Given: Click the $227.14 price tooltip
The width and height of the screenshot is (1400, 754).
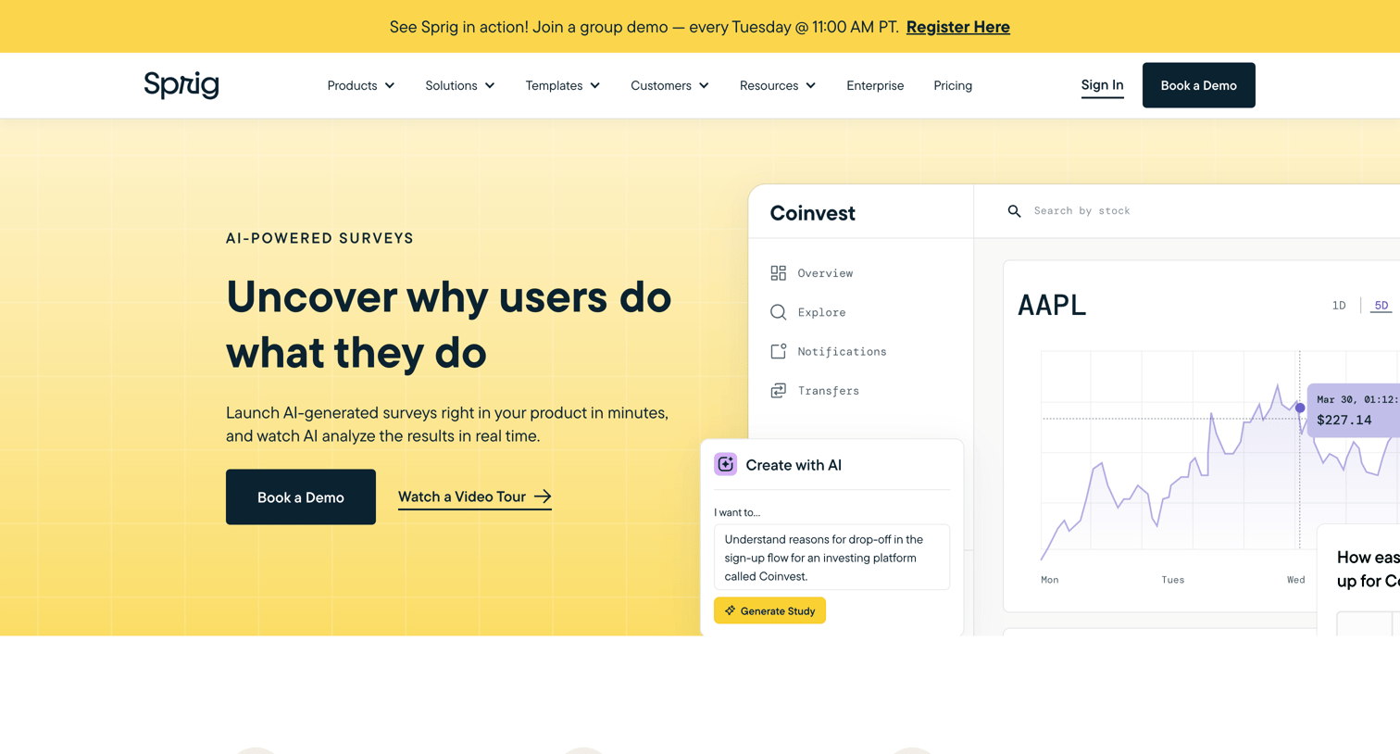Looking at the screenshot, I should (x=1353, y=409).
